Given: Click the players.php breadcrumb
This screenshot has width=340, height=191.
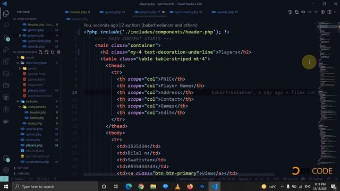Looking at the screenshot, I should click(x=80, y=19).
